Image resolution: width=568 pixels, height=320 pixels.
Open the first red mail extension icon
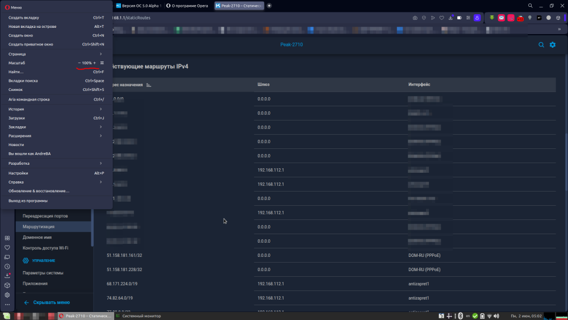pyautogui.click(x=502, y=18)
